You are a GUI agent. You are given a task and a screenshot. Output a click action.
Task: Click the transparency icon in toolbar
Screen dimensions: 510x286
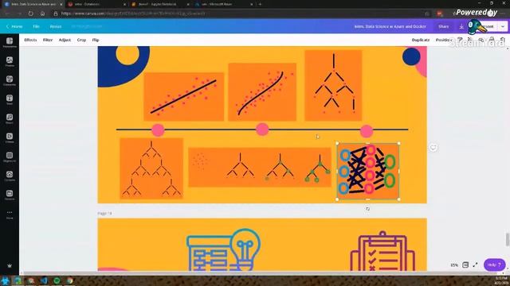(470, 40)
